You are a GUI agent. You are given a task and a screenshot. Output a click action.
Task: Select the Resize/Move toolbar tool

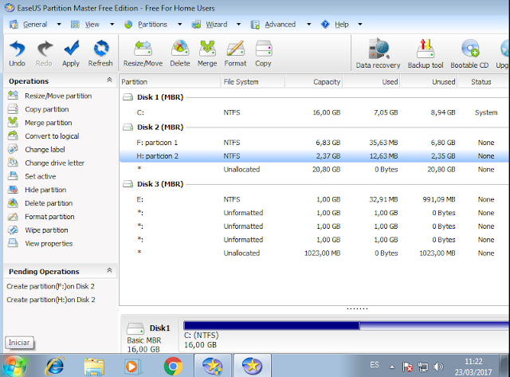(x=143, y=53)
